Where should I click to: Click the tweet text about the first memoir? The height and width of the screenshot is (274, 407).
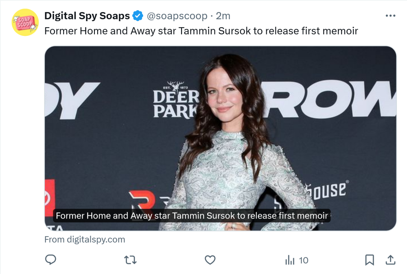(x=201, y=31)
